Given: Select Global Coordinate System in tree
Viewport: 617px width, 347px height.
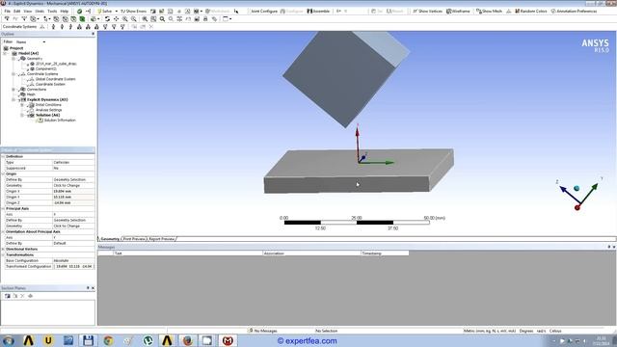Looking at the screenshot, I should point(55,79).
